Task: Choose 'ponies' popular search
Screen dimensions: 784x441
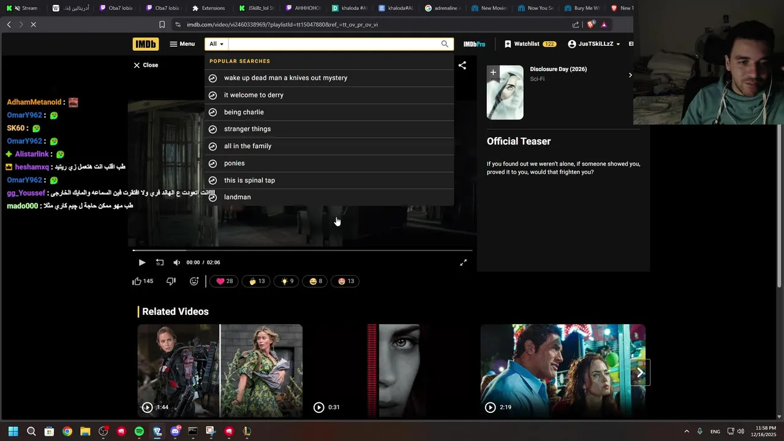Action: [x=330, y=163]
